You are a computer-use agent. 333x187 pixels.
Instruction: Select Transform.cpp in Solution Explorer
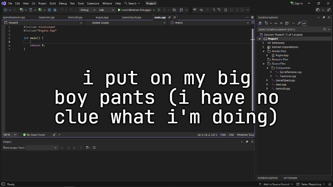click(288, 76)
